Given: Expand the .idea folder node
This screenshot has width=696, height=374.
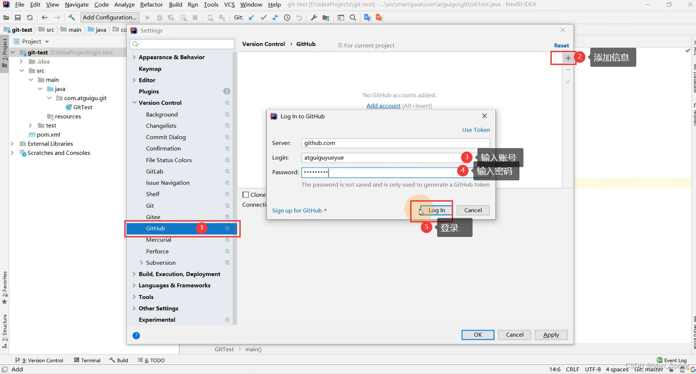Looking at the screenshot, I should pyautogui.click(x=21, y=61).
